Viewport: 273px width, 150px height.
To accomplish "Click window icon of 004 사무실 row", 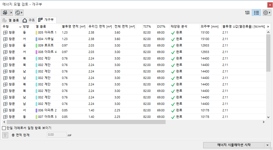I will (x=5, y=39).
